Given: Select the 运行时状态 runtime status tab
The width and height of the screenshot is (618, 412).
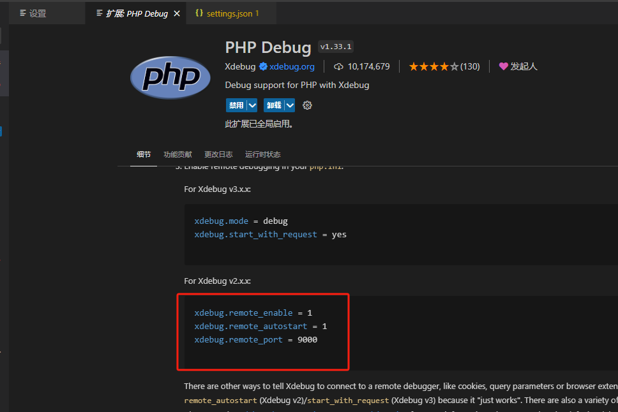Looking at the screenshot, I should click(x=263, y=154).
